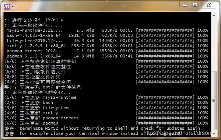This screenshot has width=221, height=140.
Task: Click the scrollbar up arrow
Action: tap(214, 15)
